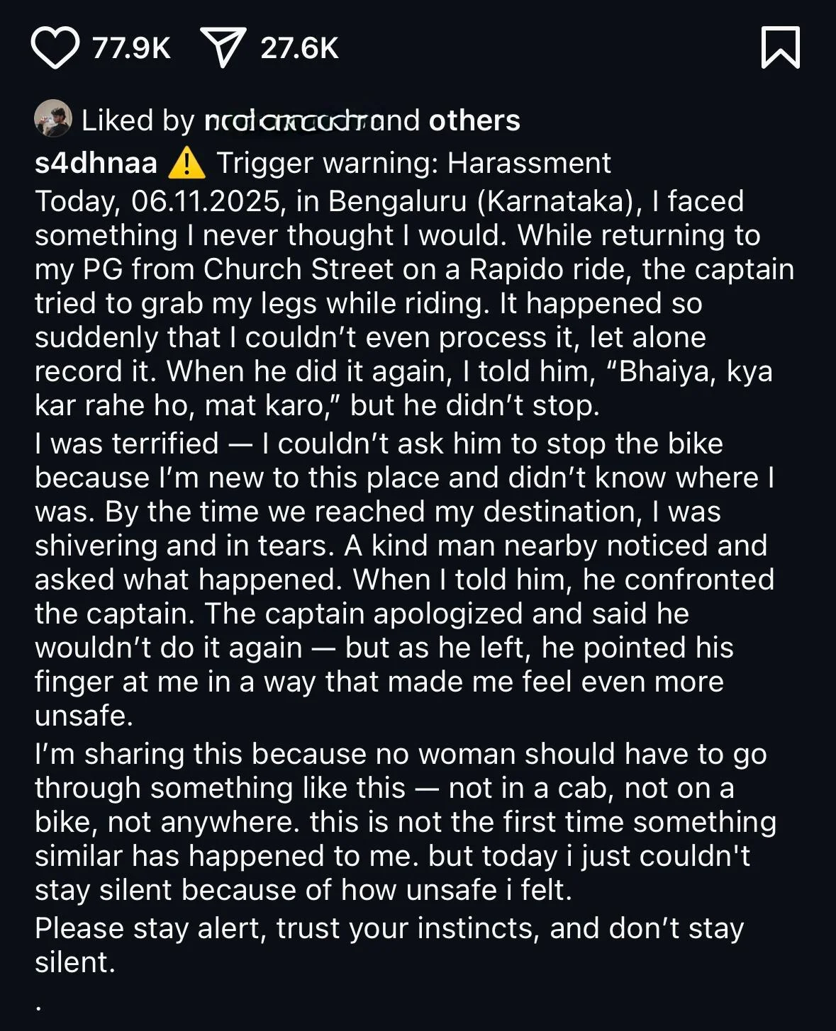Open the liker's profile picture thumbnail
This screenshot has height=1031, width=836.
pos(53,119)
